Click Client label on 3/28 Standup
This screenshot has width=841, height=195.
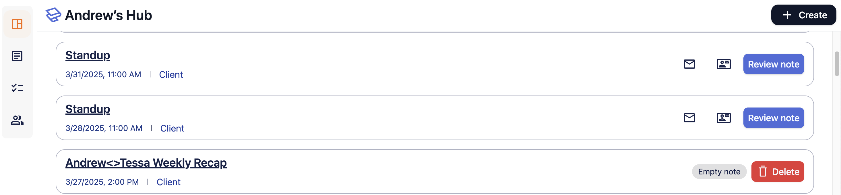click(x=172, y=128)
